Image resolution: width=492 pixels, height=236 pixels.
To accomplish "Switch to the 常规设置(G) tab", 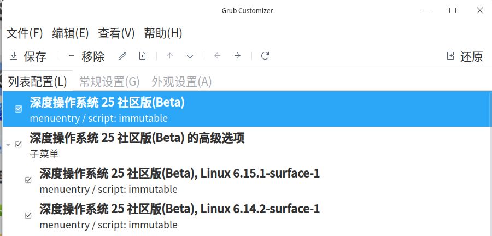I will (x=109, y=82).
